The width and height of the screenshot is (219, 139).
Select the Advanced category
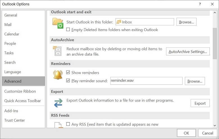(23, 81)
